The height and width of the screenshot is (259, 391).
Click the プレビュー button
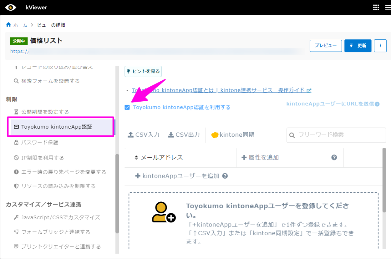[x=326, y=46]
